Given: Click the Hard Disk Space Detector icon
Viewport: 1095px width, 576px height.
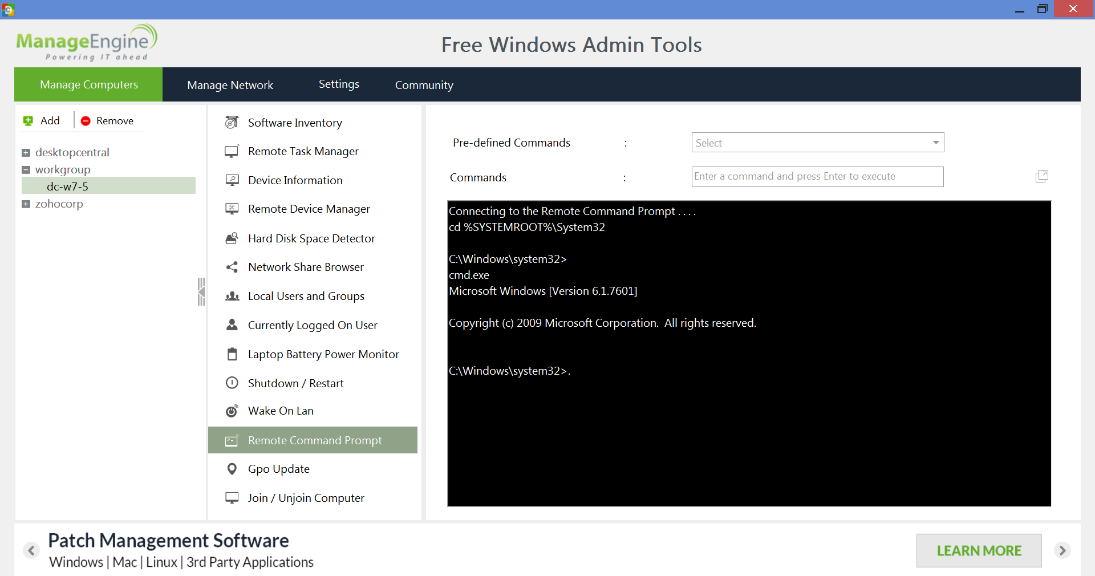Looking at the screenshot, I should (x=232, y=238).
